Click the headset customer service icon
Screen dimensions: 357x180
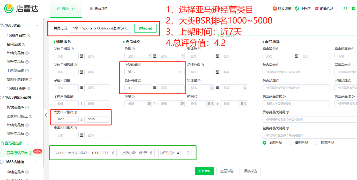[345, 9]
